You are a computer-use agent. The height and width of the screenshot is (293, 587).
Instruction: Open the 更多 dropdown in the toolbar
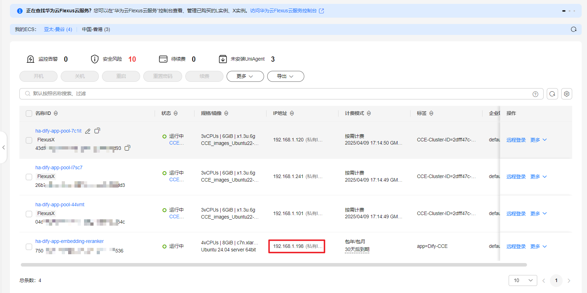pos(245,76)
